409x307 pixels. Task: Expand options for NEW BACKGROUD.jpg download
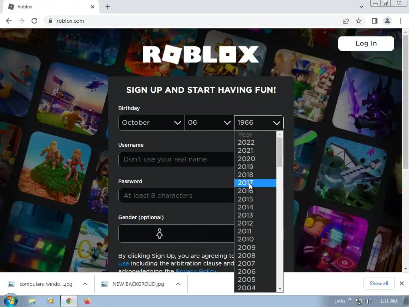[x=178, y=284]
